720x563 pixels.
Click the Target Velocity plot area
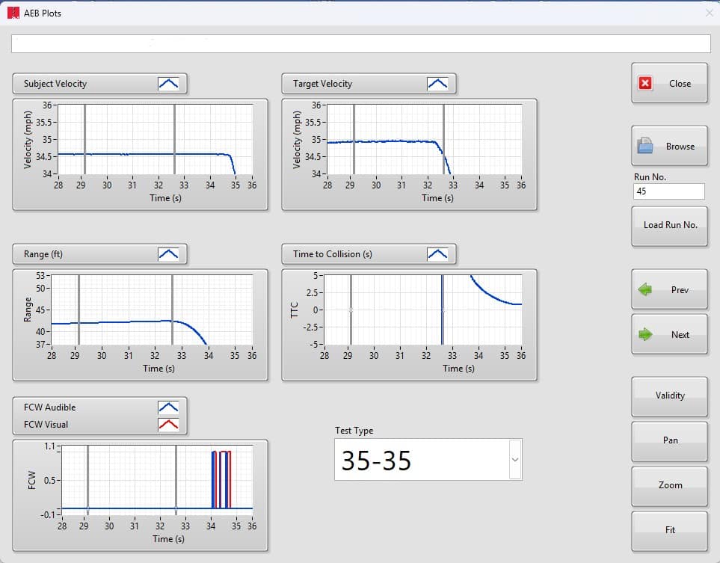pos(424,139)
